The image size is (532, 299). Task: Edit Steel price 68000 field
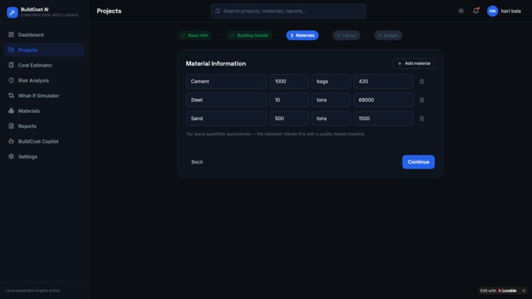coord(383,100)
